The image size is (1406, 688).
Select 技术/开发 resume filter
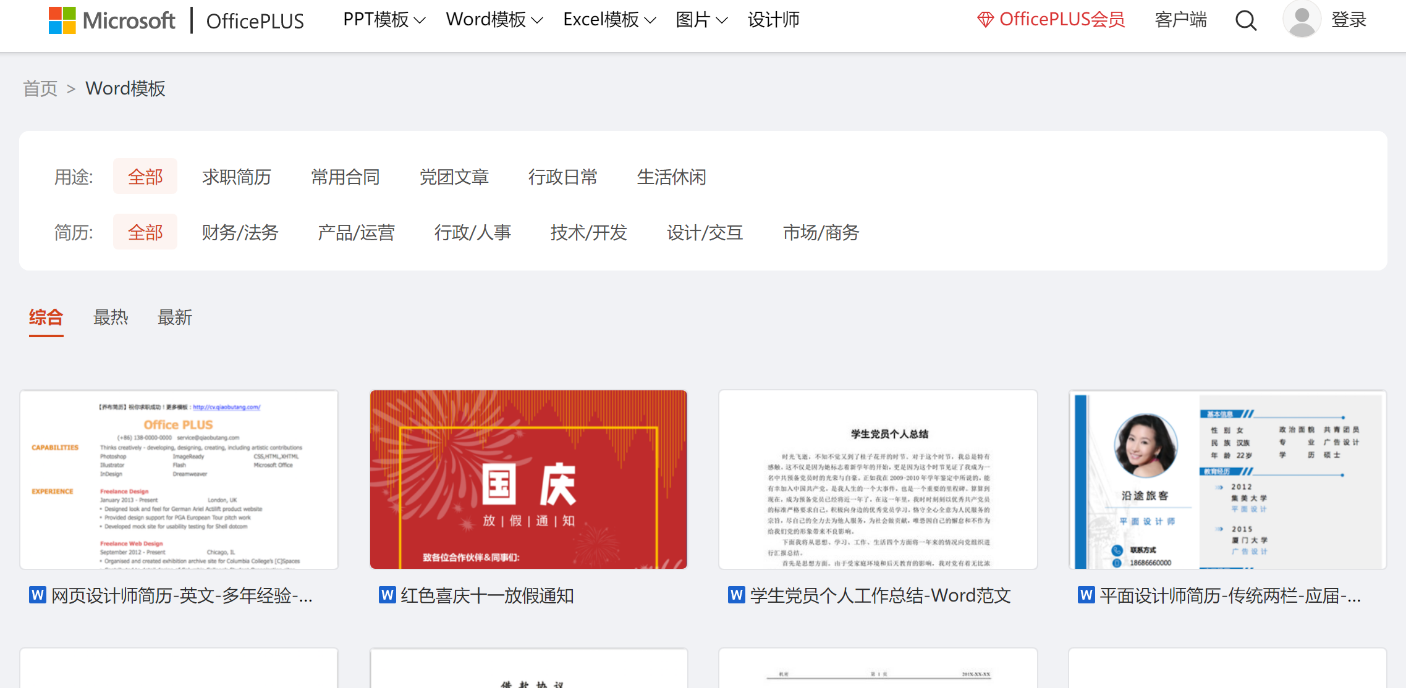(x=588, y=233)
